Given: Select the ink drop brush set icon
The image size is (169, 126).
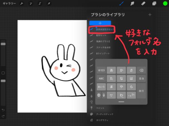Looking at the screenshot, I should (x=92, y=96).
